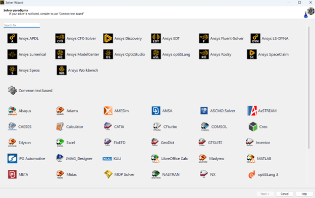
Task: Pick the Ansys Discovery solver icon
Action: [108, 38]
